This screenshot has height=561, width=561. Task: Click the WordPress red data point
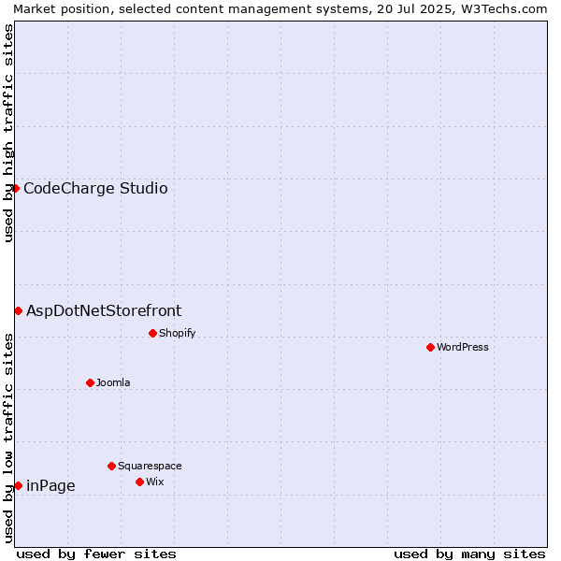pos(430,348)
